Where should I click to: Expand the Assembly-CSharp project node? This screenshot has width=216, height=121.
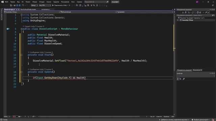178,20
